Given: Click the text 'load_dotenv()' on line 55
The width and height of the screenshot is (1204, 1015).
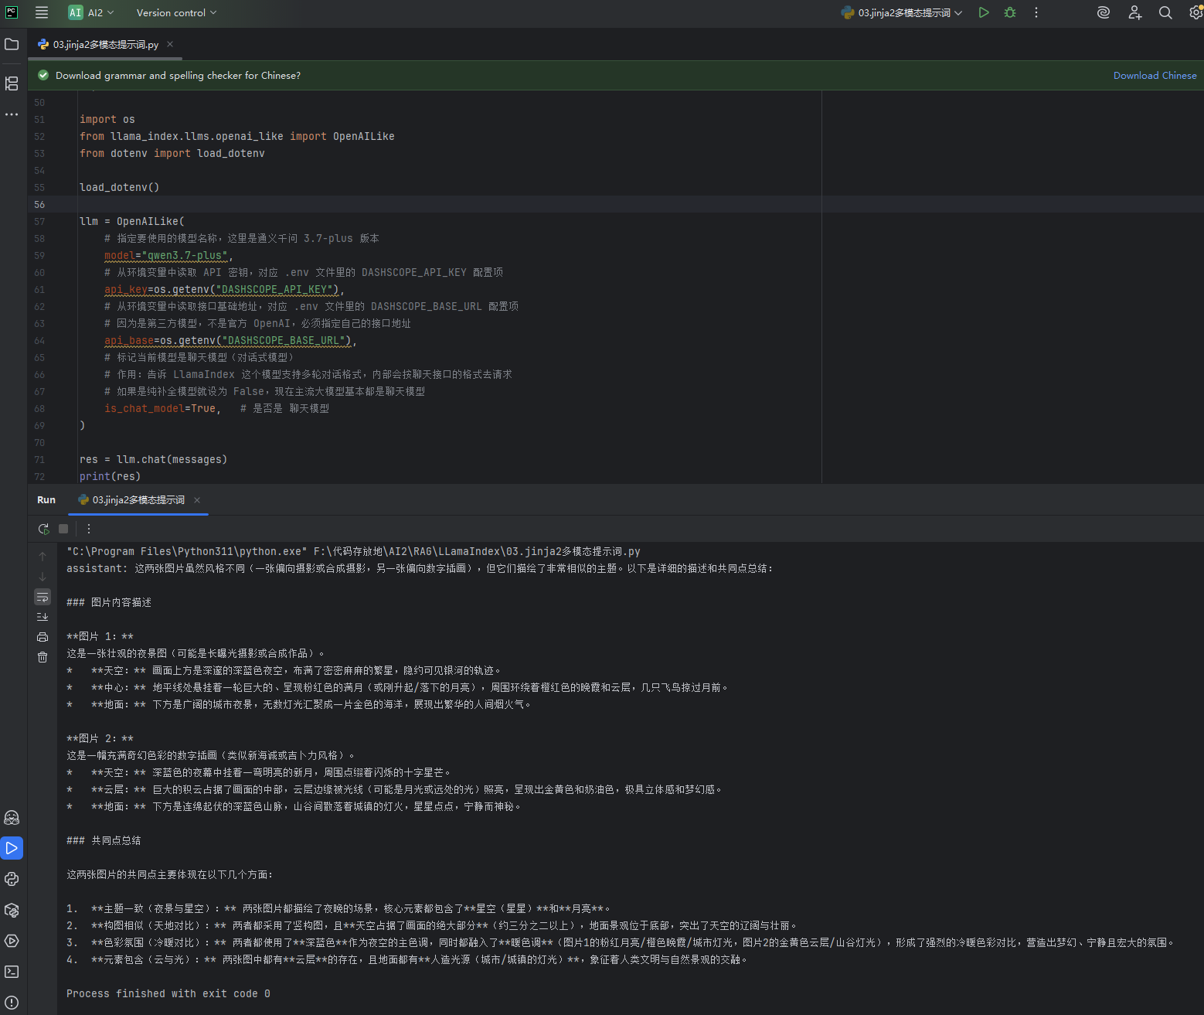Looking at the screenshot, I should click(119, 187).
